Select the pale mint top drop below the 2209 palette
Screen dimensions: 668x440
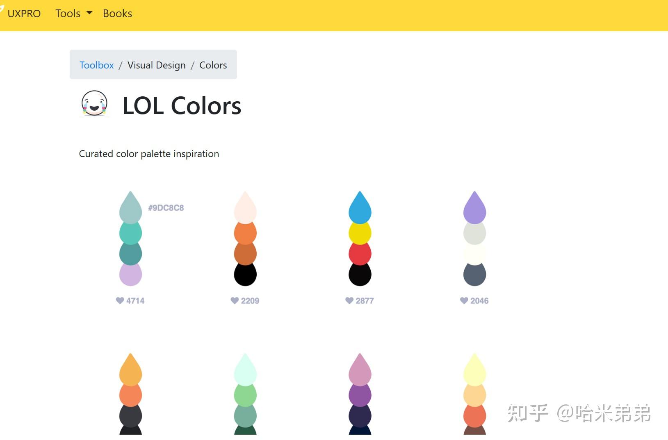[x=245, y=370]
